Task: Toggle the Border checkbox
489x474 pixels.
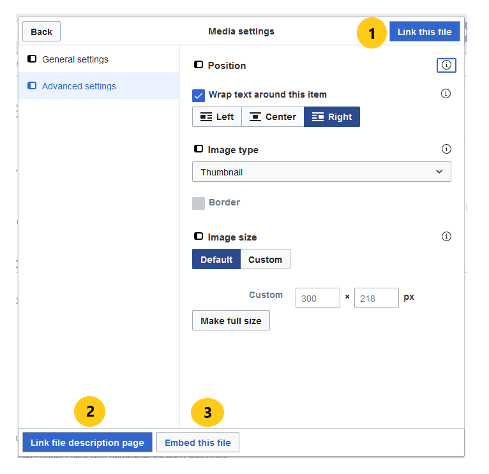Action: pos(199,203)
